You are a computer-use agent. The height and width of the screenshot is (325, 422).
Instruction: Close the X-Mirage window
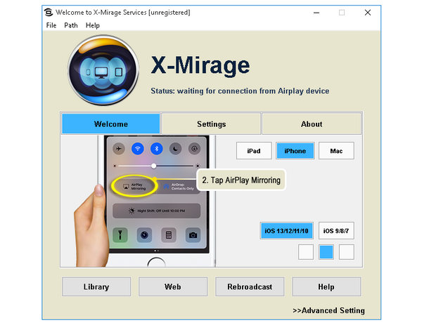tap(368, 13)
